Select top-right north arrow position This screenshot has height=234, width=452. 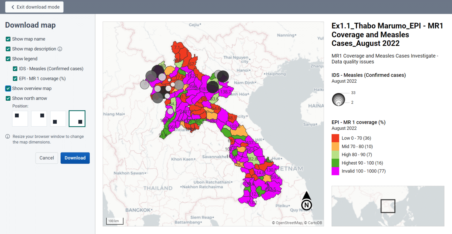click(x=39, y=119)
